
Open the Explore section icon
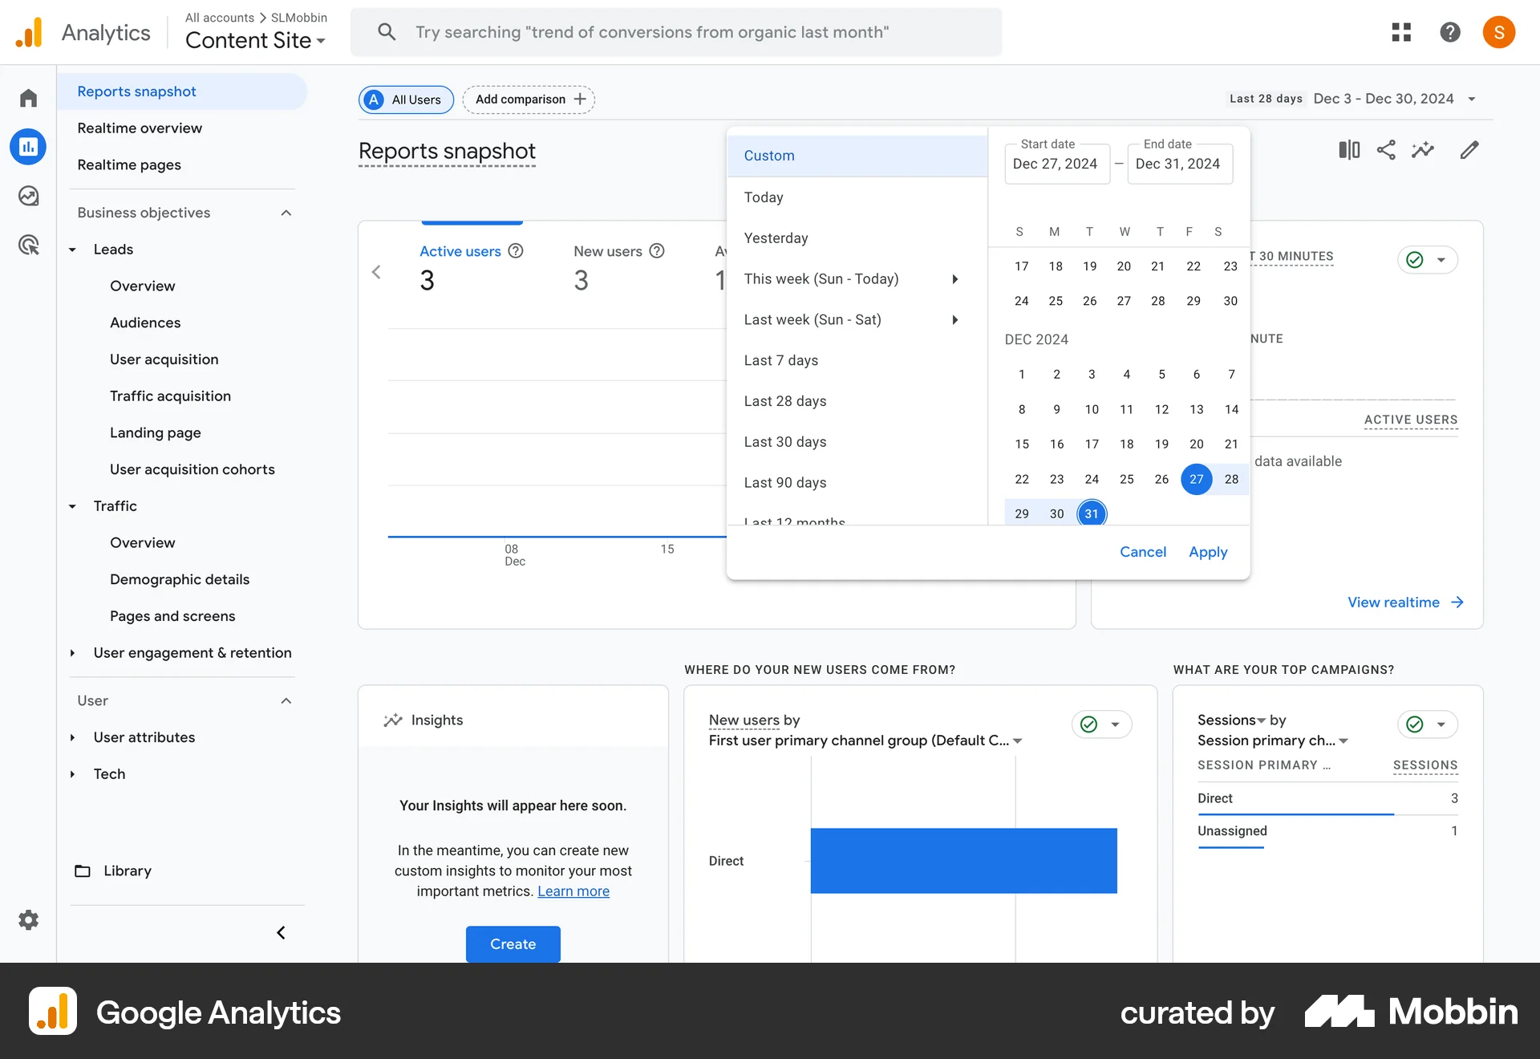28,195
